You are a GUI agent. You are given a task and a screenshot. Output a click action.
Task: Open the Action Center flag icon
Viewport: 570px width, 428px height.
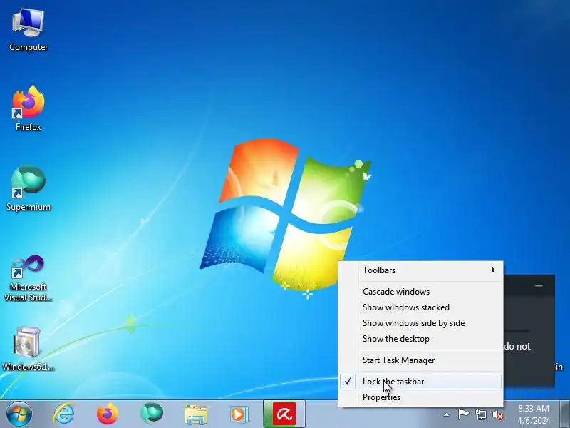464,414
